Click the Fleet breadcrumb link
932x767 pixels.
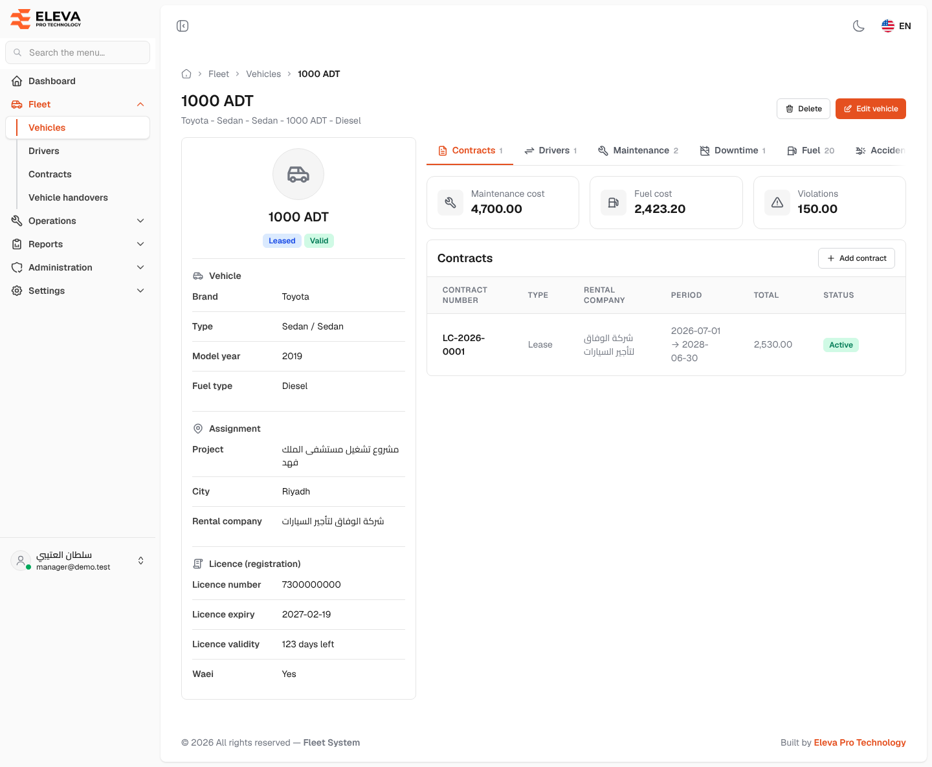(219, 74)
